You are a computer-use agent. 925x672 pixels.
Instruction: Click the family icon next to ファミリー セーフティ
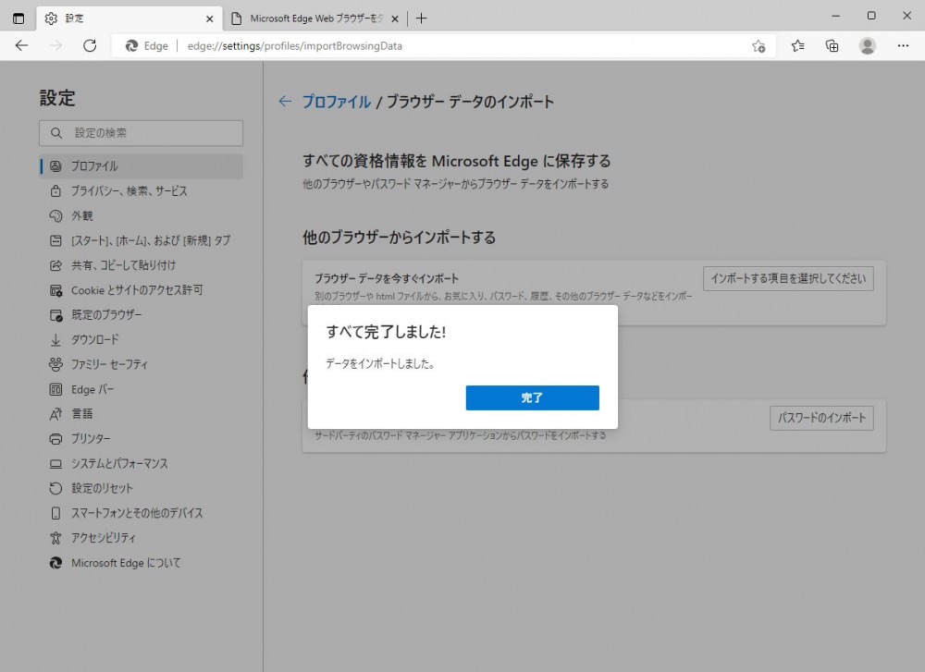55,364
